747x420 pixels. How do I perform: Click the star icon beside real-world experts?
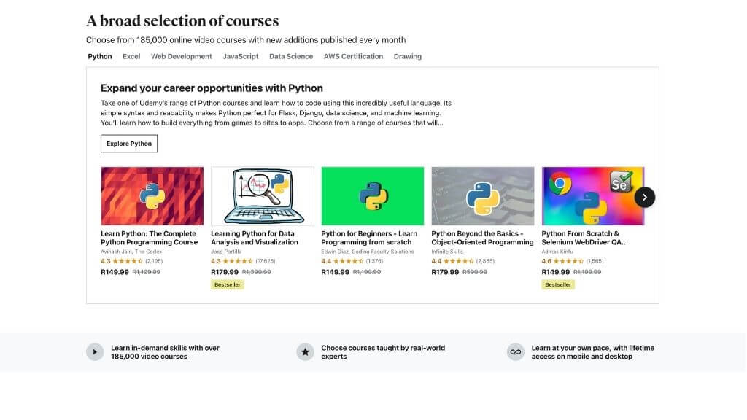[305, 352]
